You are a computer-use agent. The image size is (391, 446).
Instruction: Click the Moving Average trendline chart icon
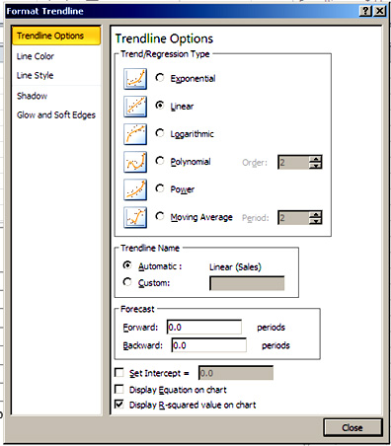click(135, 217)
